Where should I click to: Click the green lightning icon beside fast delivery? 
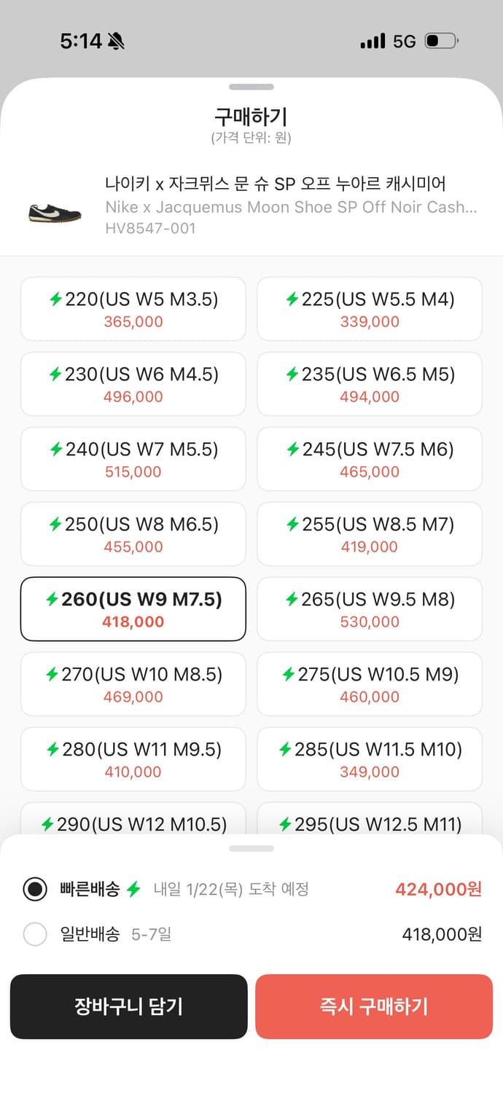coord(133,889)
